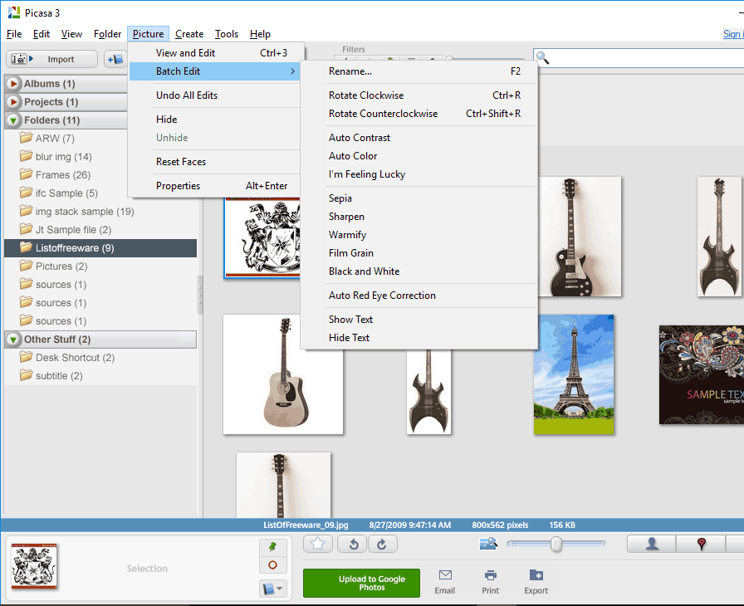Open the View menu

click(x=71, y=34)
